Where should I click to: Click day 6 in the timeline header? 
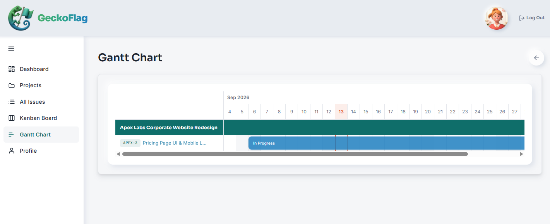click(254, 112)
